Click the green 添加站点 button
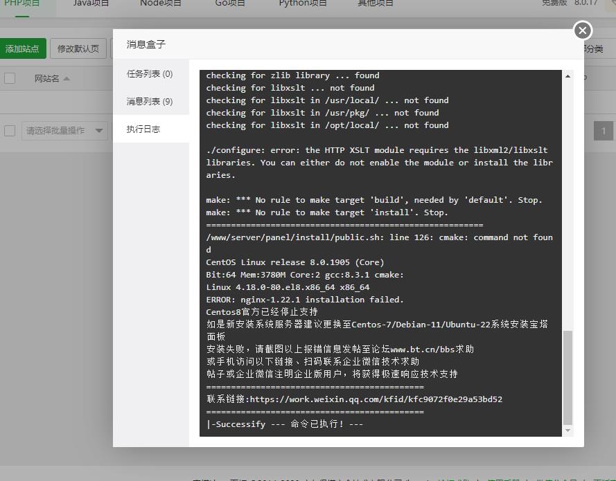 coord(22,48)
